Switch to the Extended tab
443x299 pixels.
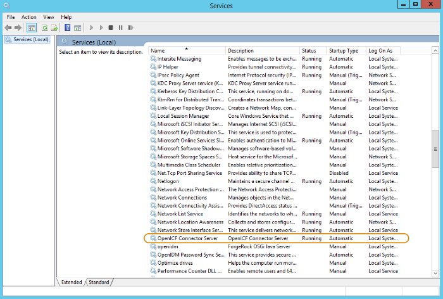coord(71,282)
